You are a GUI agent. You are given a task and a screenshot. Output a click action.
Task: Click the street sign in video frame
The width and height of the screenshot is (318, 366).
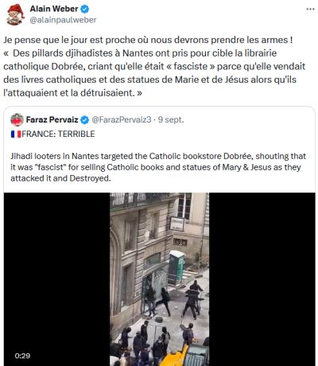(177, 224)
